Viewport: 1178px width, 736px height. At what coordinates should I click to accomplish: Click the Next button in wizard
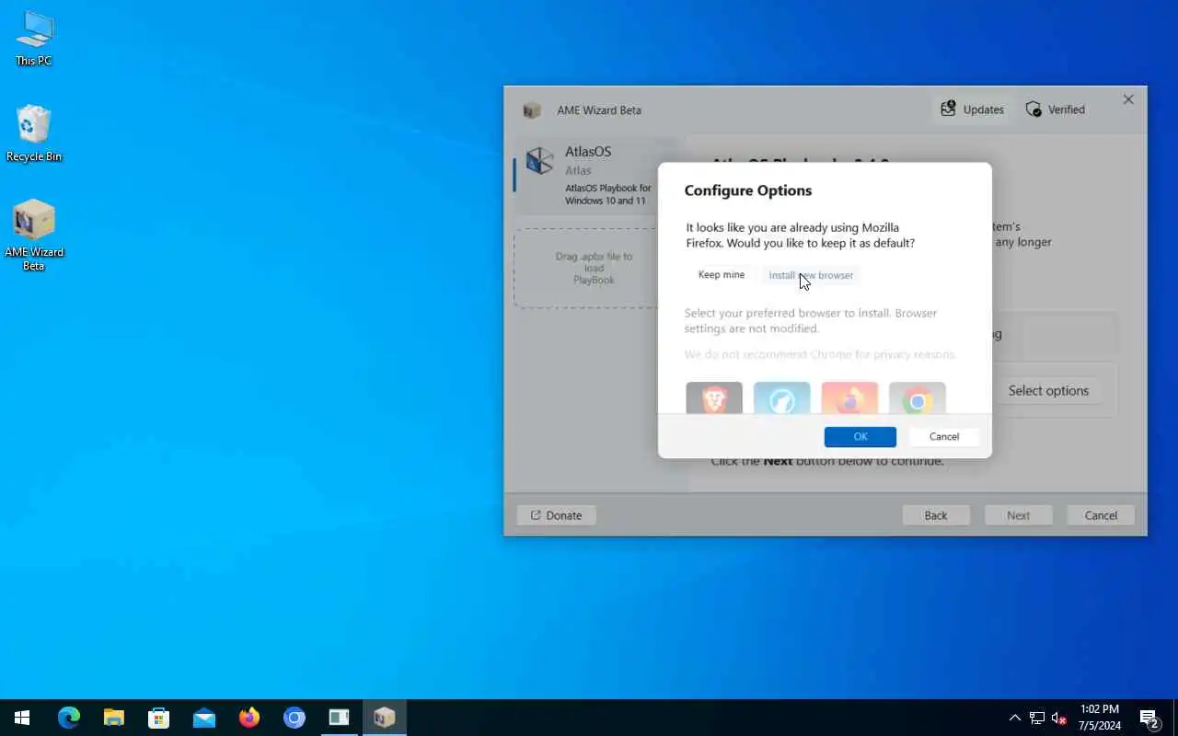(1018, 515)
